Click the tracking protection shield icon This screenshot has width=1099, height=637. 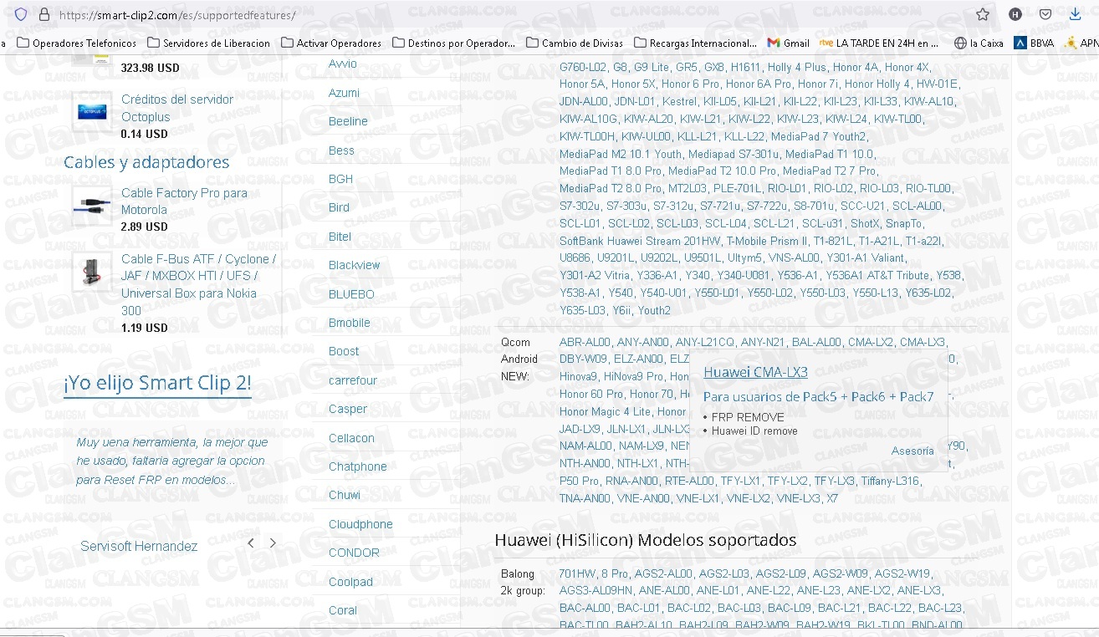click(21, 15)
